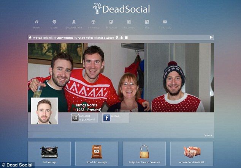Click Scheduled Messages label

pyautogui.click(x=97, y=162)
